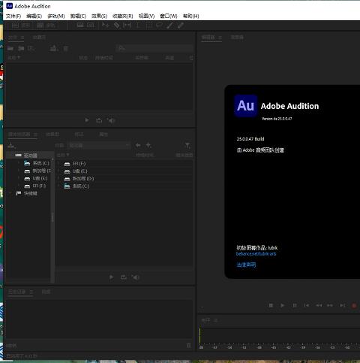The image size is (360, 363).
Task: Open the 编辑(E) menu
Action: click(x=34, y=17)
